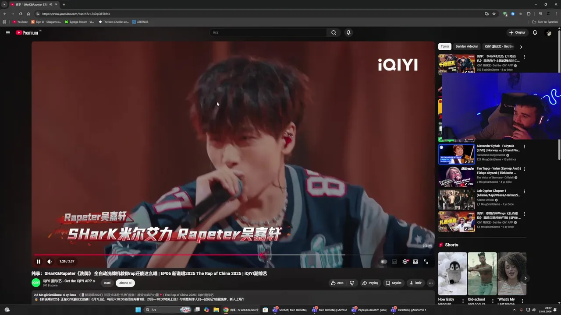Switch to theater mode view
This screenshot has width=561, height=315.
click(415, 262)
